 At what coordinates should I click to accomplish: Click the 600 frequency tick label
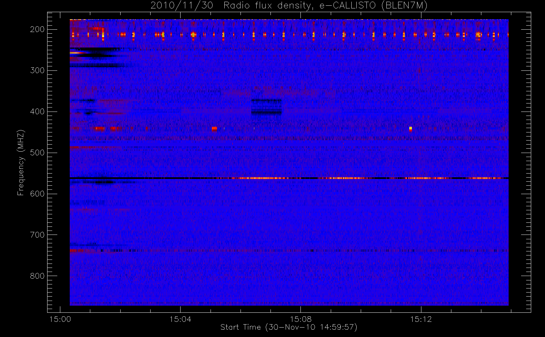point(37,194)
